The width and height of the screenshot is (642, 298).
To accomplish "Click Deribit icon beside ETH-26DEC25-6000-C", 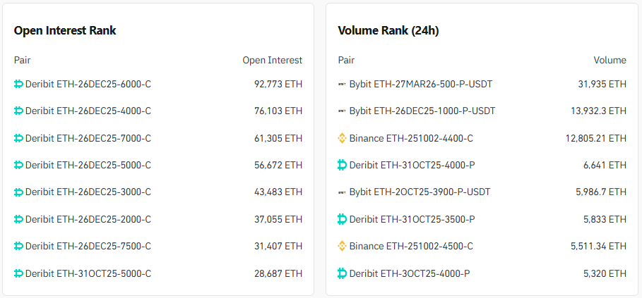I will click(x=18, y=85).
